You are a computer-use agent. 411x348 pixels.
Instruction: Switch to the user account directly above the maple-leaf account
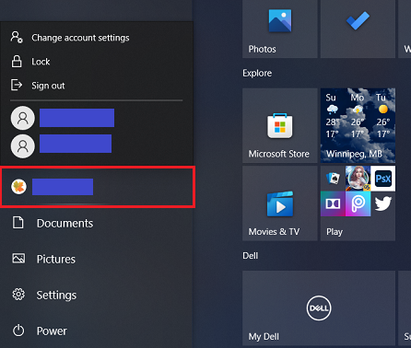click(x=62, y=146)
